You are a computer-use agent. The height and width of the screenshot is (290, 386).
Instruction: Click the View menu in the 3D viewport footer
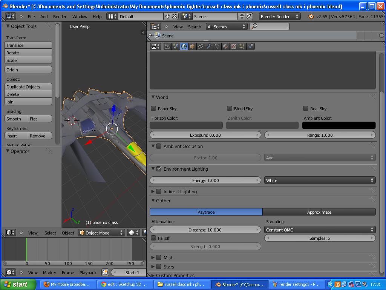(x=33, y=233)
